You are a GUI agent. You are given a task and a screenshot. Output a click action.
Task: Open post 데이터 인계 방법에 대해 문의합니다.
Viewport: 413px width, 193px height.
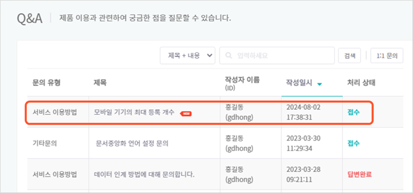point(144,175)
